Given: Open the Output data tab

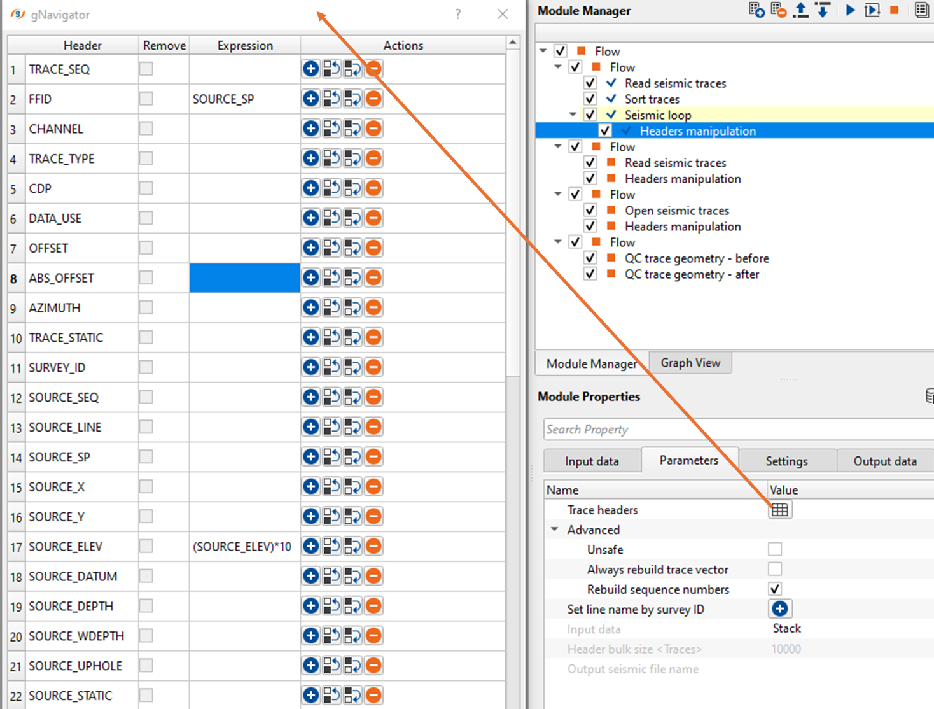Looking at the screenshot, I should tap(884, 461).
